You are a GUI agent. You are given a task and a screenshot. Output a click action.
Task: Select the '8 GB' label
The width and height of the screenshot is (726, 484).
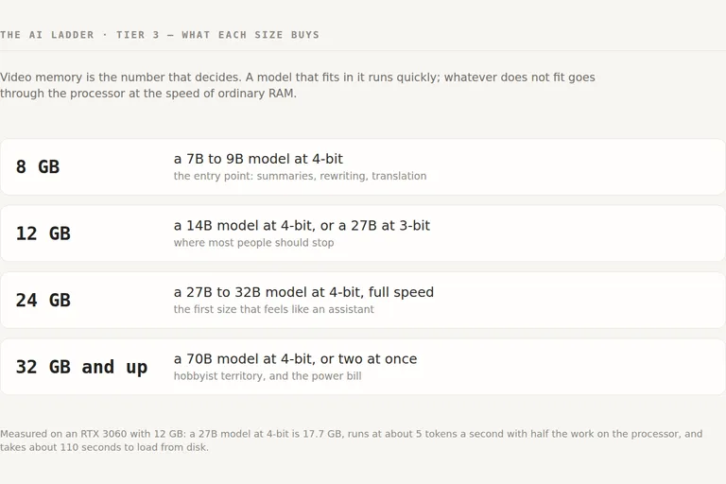tap(38, 166)
